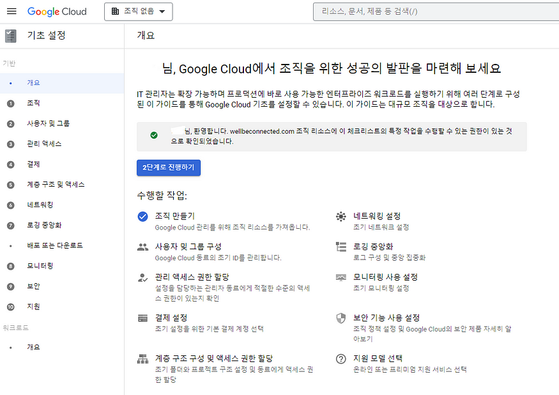This screenshot has height=395, width=559.
Task: Select 개요 under 기반 in sidebar
Action: [x=62, y=83]
